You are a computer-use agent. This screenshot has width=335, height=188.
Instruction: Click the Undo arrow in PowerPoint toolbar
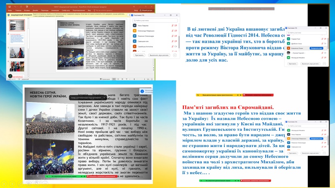click(15, 7)
